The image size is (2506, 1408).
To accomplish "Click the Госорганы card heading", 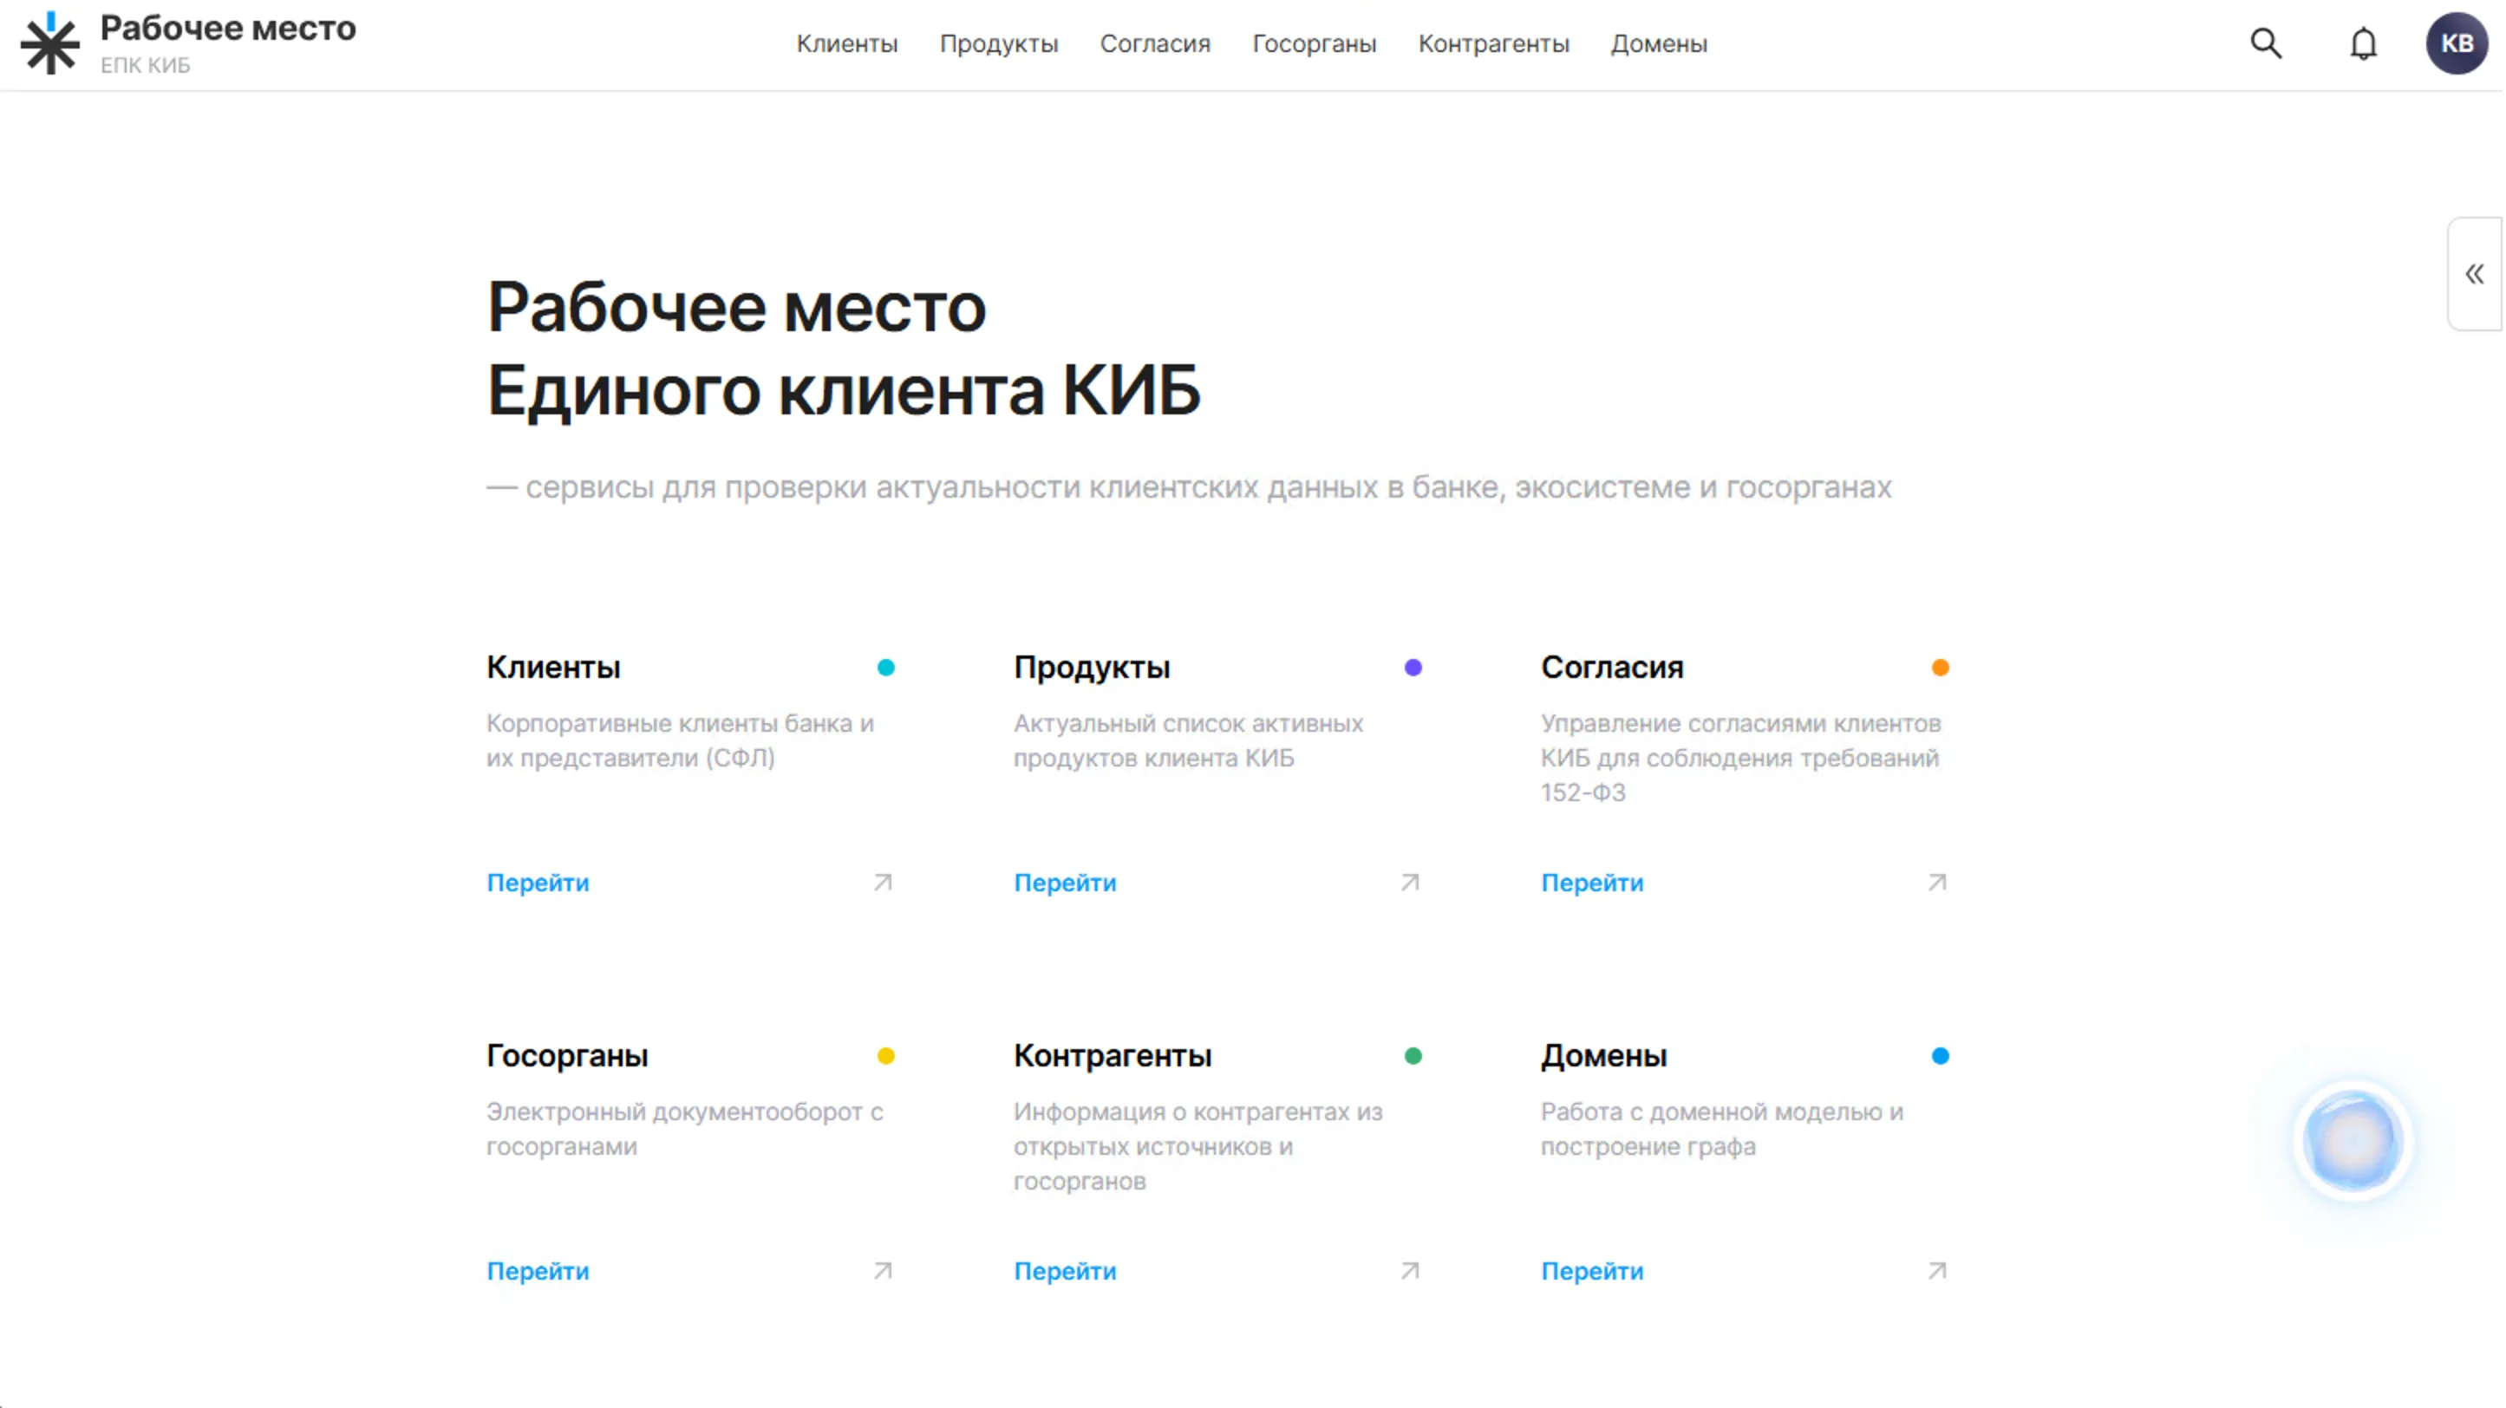I will click(567, 1056).
